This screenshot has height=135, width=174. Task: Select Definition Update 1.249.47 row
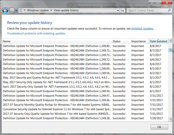click(85, 96)
